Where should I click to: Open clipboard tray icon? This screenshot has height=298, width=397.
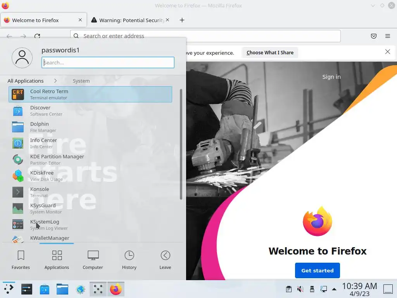pyautogui.click(x=288, y=289)
